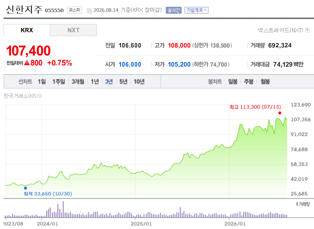Click the previous close value 106,600
This screenshot has width=314, height=229.
pyautogui.click(x=130, y=46)
